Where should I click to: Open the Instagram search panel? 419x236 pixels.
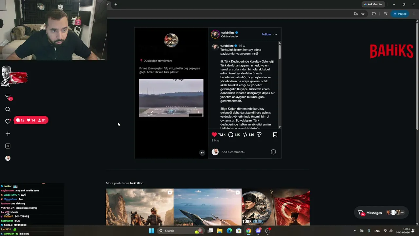tap(8, 109)
